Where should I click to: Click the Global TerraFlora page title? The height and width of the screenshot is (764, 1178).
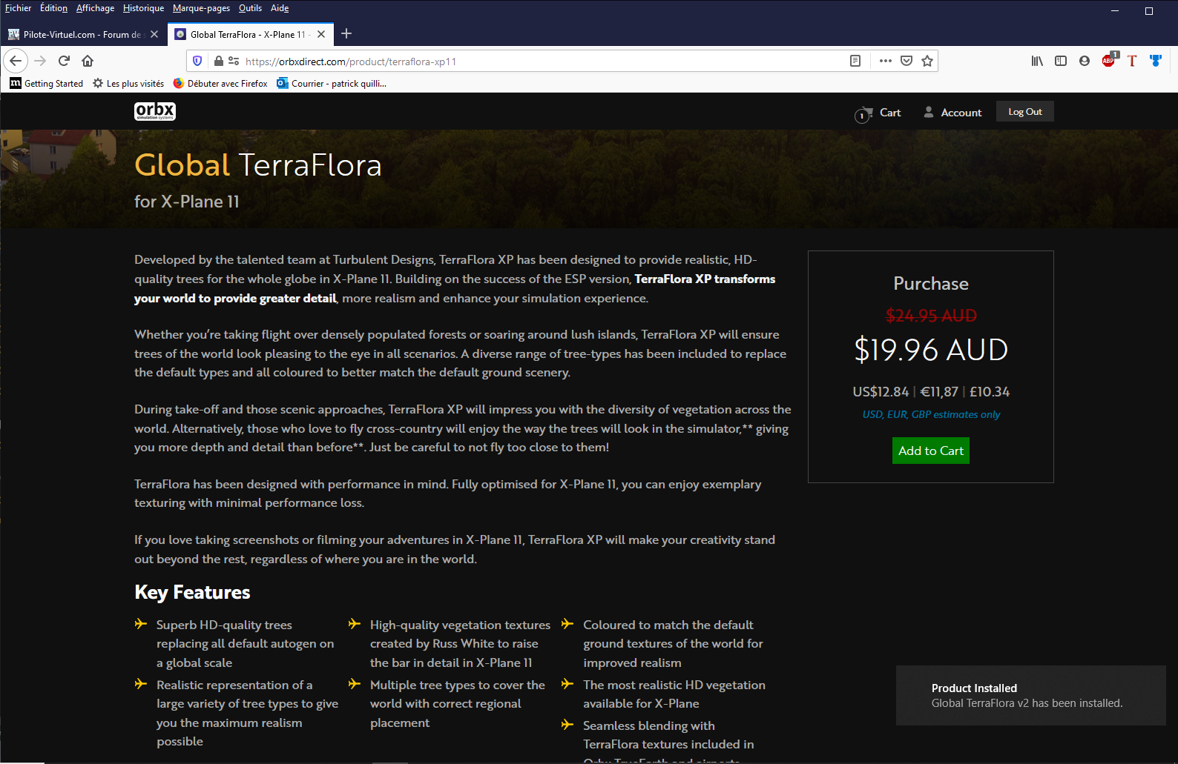click(x=257, y=165)
